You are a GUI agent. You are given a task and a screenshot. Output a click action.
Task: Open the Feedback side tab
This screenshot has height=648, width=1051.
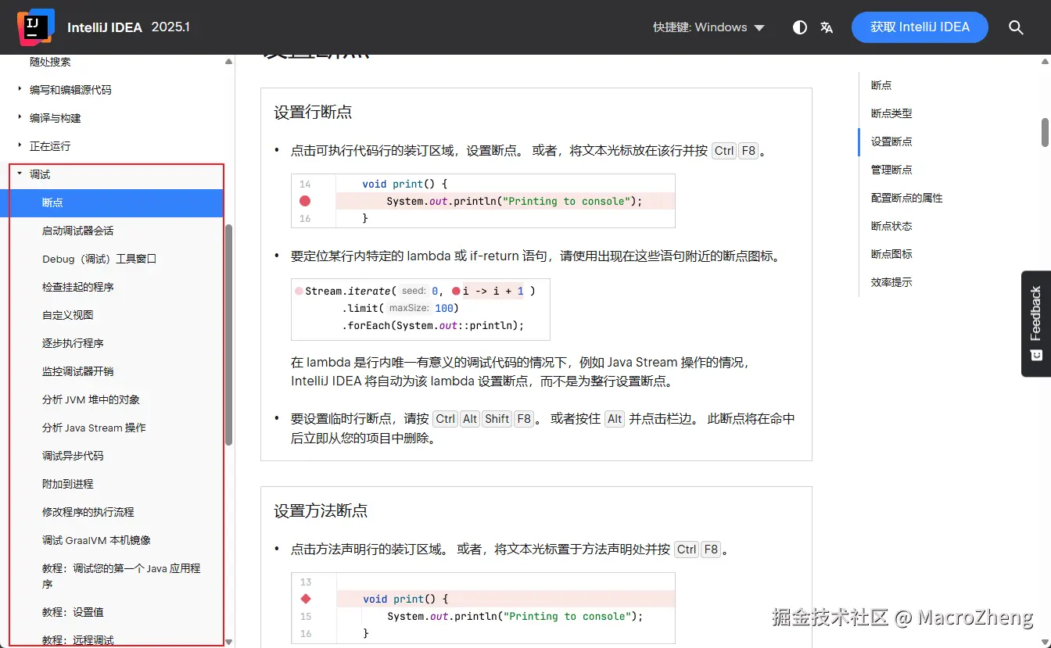click(x=1036, y=324)
